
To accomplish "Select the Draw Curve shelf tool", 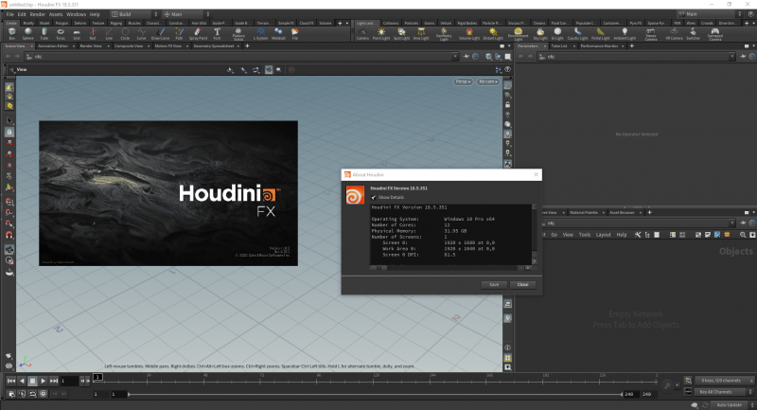I will tap(160, 33).
